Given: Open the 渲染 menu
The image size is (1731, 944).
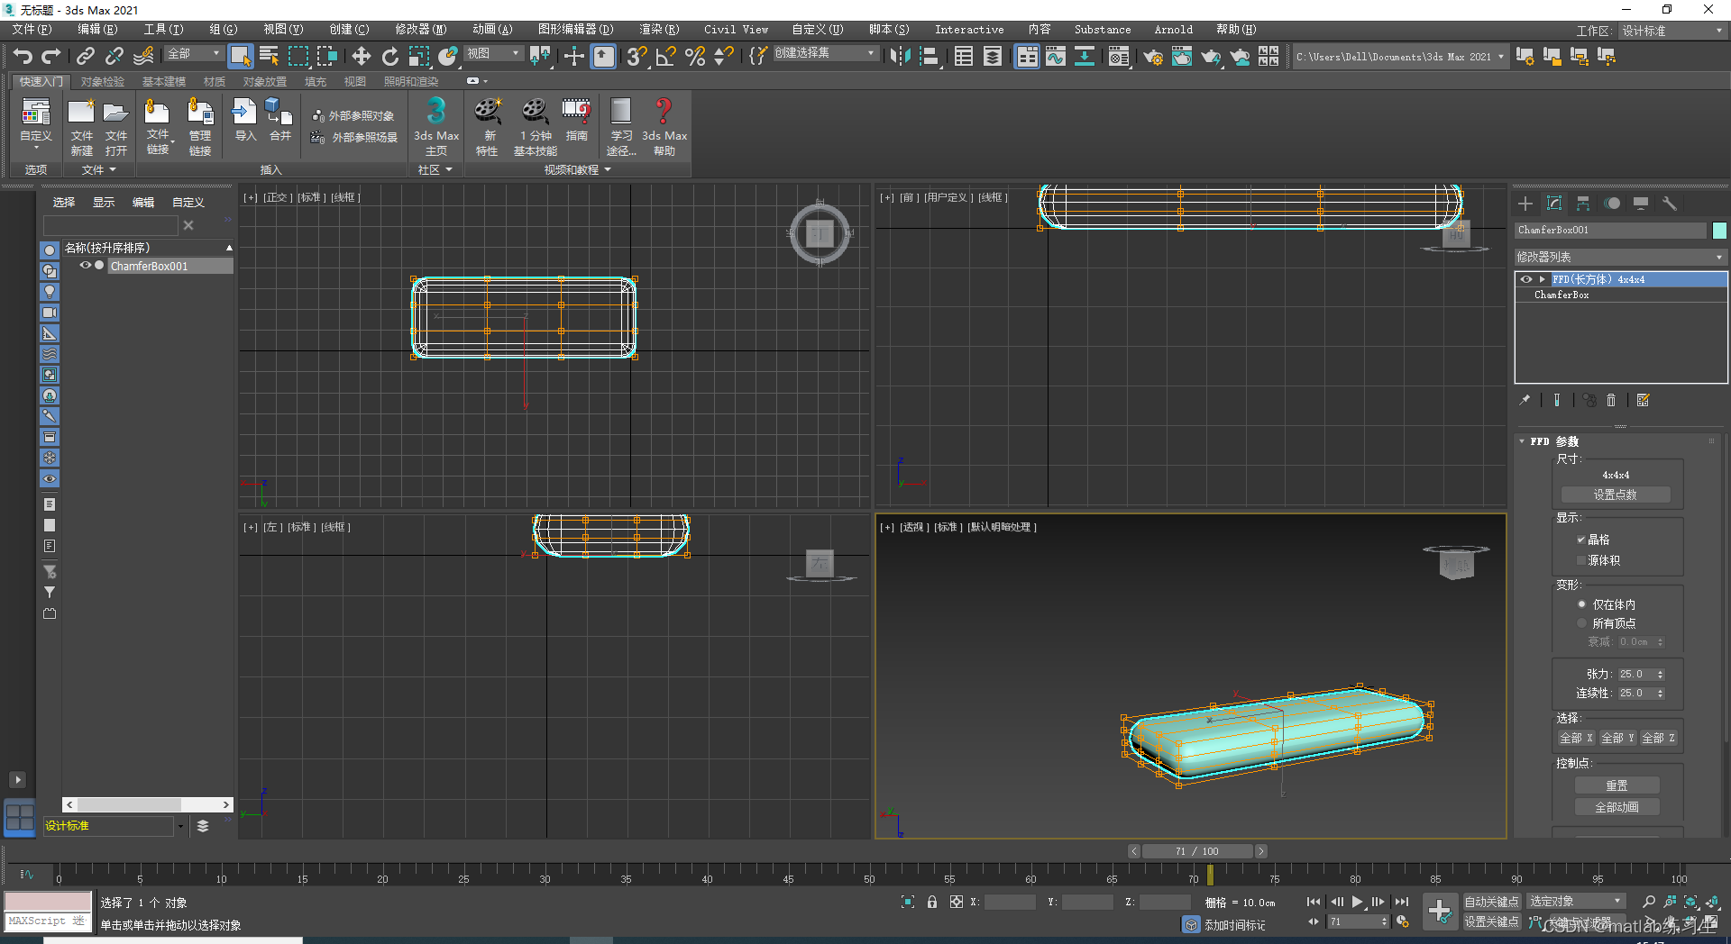Looking at the screenshot, I should tap(659, 29).
